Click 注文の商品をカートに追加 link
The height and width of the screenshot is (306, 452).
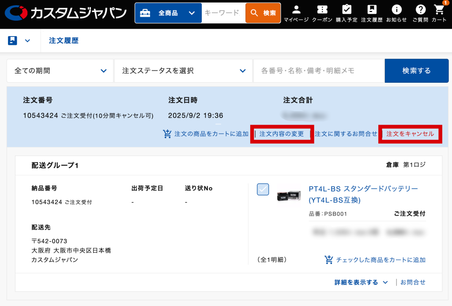click(x=206, y=134)
